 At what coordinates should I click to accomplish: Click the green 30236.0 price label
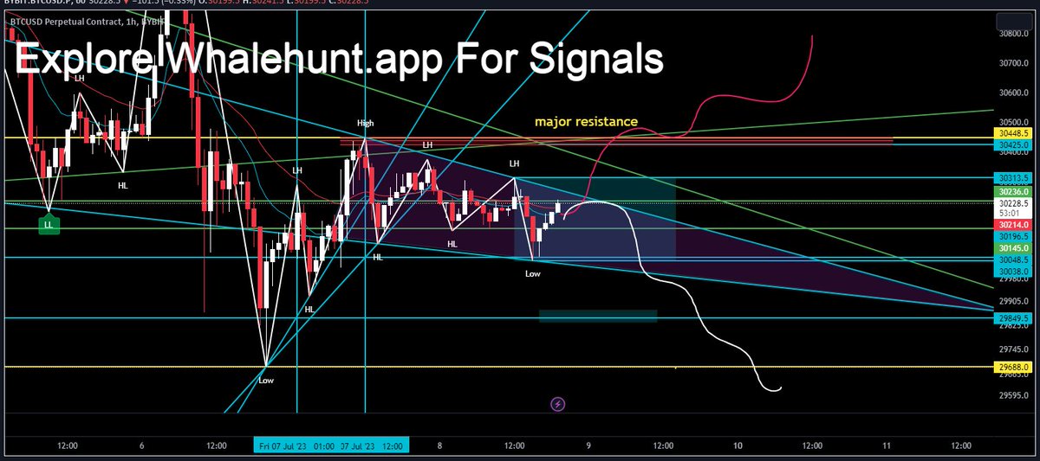pos(1013,191)
